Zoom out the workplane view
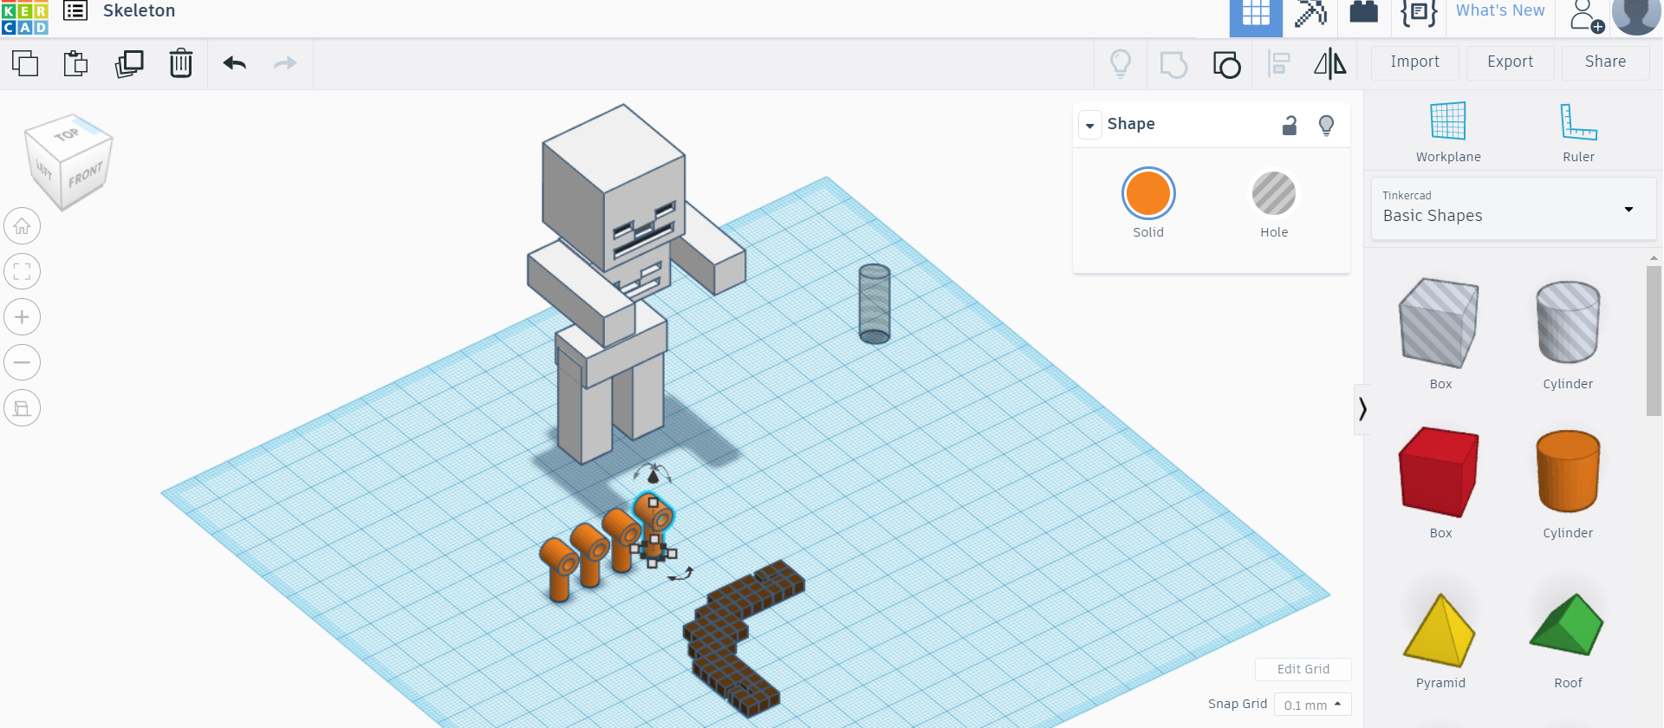Screen dimensions: 1664x728 tap(23, 362)
